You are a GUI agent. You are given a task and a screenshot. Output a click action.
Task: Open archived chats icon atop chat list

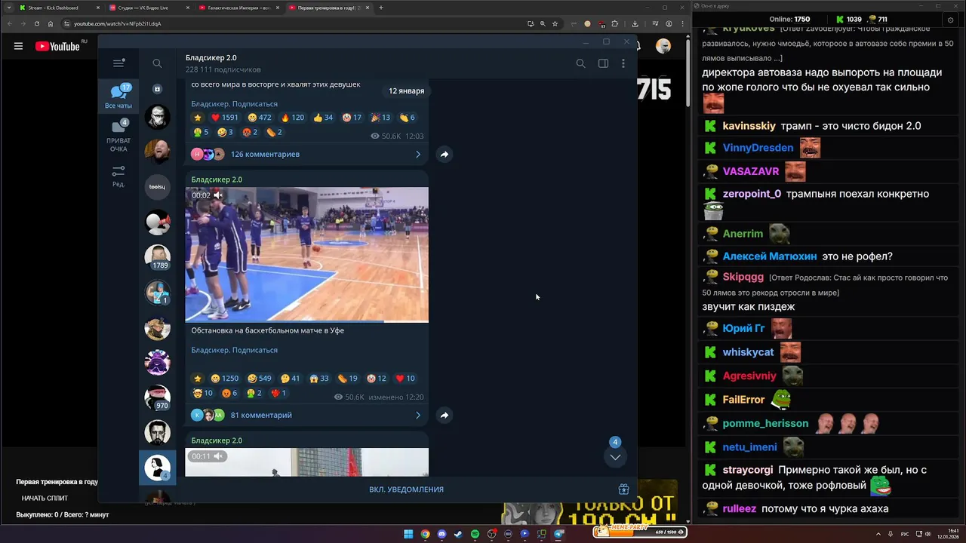coord(157,89)
